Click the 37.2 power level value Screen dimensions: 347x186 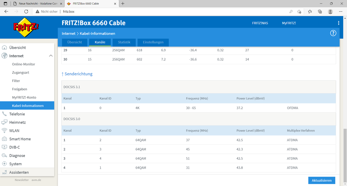tap(240, 108)
